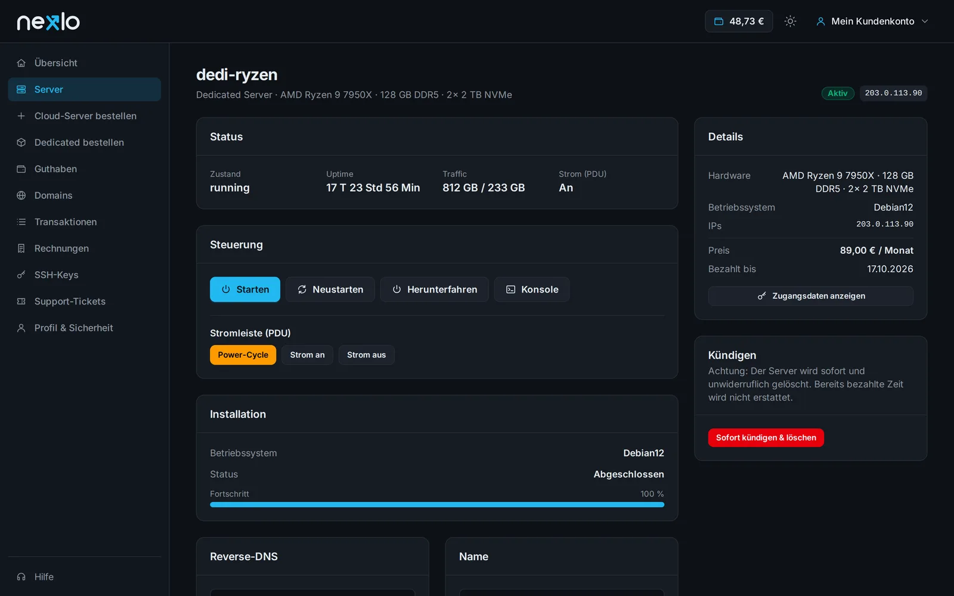Click the key icon in Zugangsdaten anzeigen
This screenshot has width=954, height=596.
(762, 296)
